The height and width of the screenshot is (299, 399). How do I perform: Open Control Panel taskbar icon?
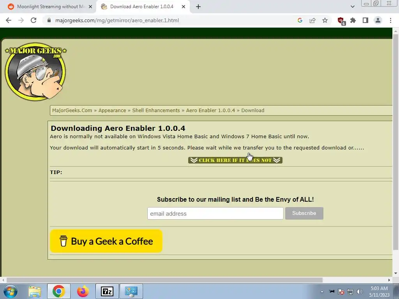click(x=131, y=291)
